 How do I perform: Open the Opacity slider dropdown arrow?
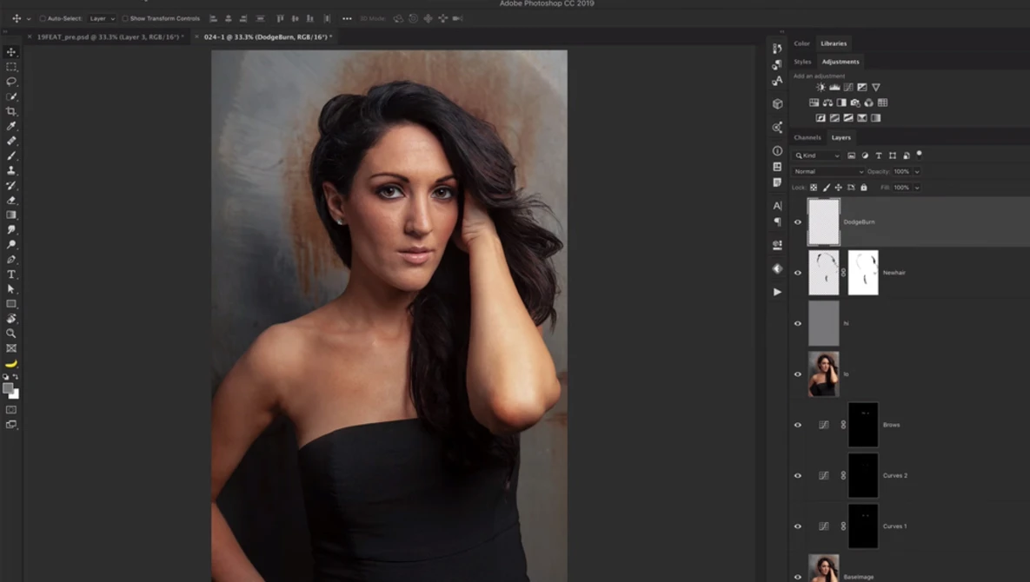[x=917, y=172]
